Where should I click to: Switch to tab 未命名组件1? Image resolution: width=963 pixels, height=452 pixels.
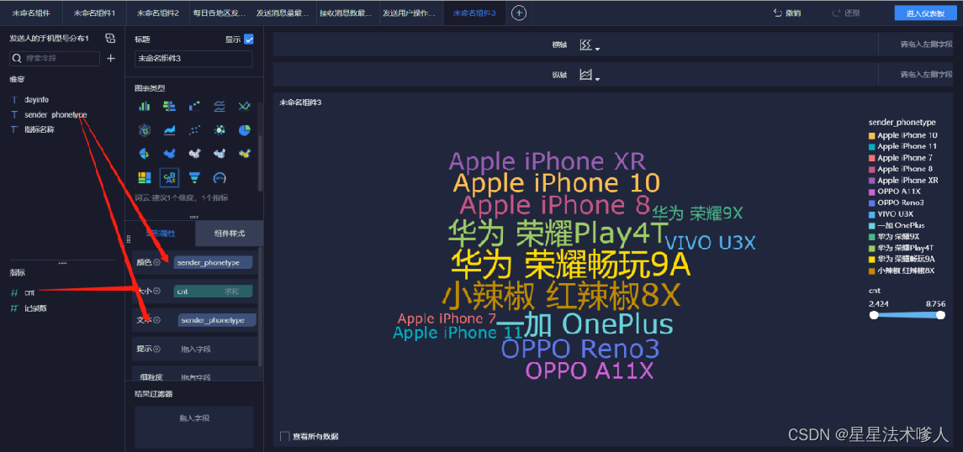pos(94,13)
